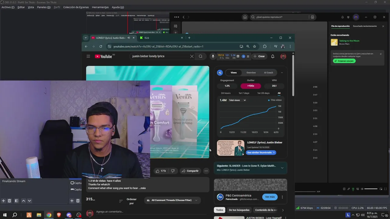Add a scene in OBS Scenes panel
390x219 pixels.
pyautogui.click(x=3, y=201)
